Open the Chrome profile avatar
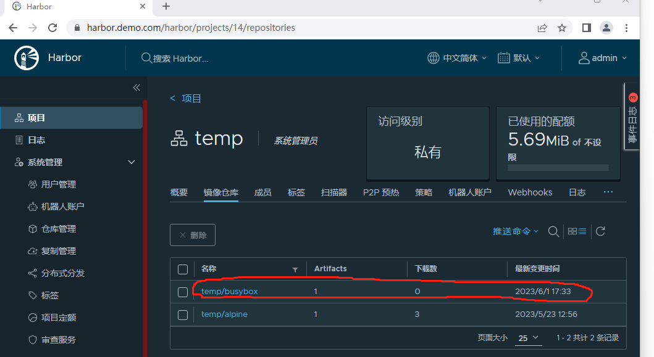 606,28
